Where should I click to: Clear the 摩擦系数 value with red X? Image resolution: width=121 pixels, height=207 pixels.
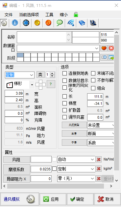click(98, 169)
